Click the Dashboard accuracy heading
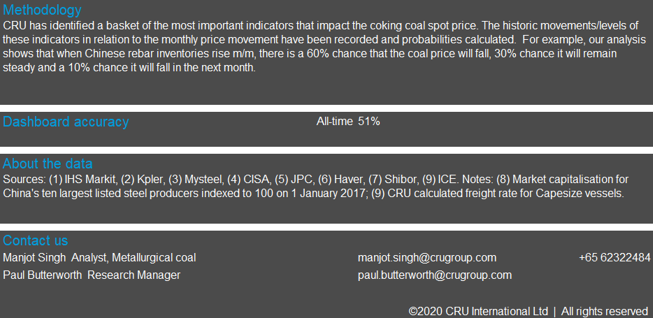This screenshot has width=653, height=318. (66, 122)
